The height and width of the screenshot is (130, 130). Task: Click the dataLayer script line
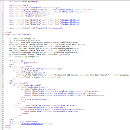tap(24, 40)
